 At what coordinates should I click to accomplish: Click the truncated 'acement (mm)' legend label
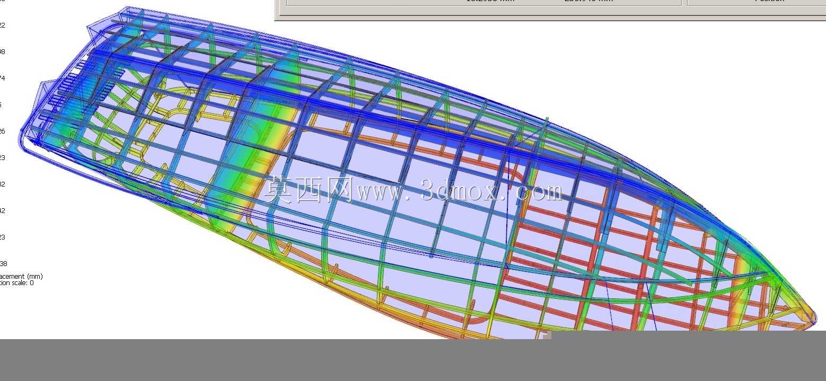click(21, 276)
